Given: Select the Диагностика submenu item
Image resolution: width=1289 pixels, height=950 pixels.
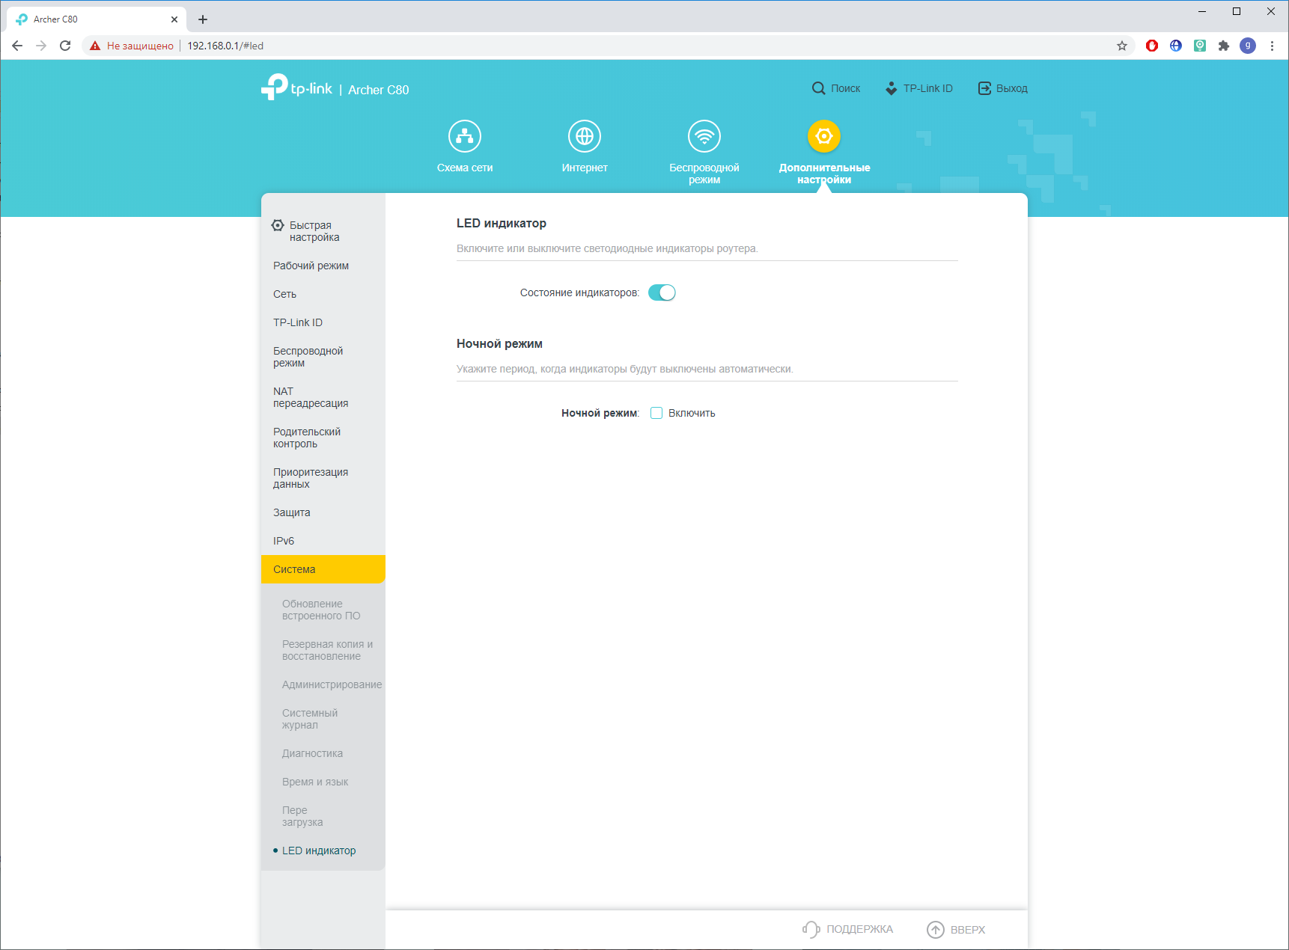Looking at the screenshot, I should pyautogui.click(x=312, y=753).
